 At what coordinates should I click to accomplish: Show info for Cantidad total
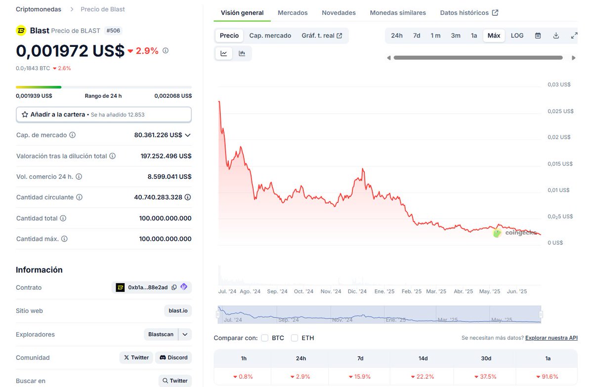coord(63,218)
